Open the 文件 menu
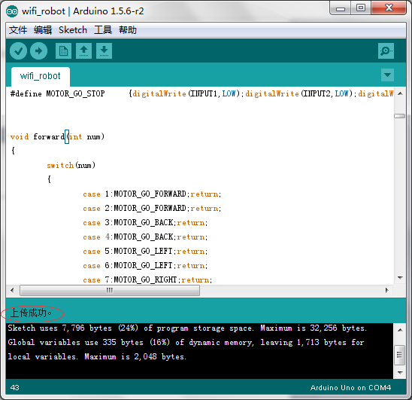412x400 pixels. pyautogui.click(x=18, y=30)
